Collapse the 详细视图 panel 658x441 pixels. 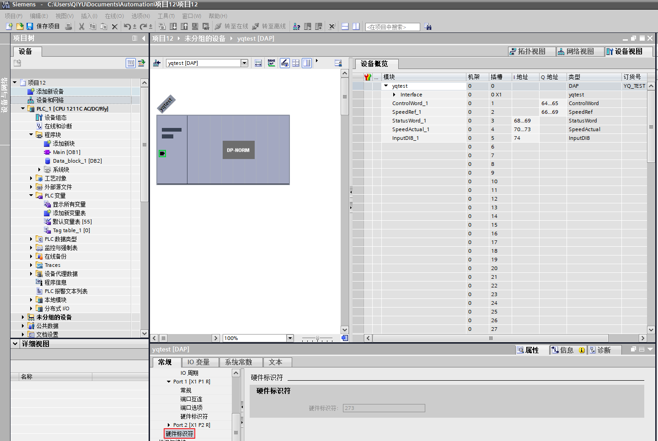15,344
